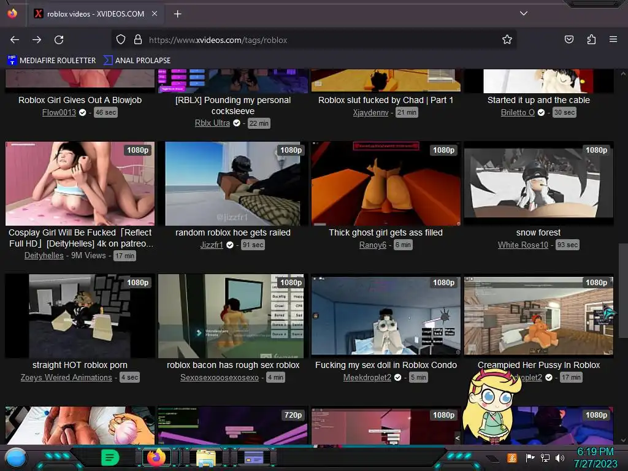Click the page scrollbar down arrow
The height and width of the screenshot is (471, 628).
(623, 440)
